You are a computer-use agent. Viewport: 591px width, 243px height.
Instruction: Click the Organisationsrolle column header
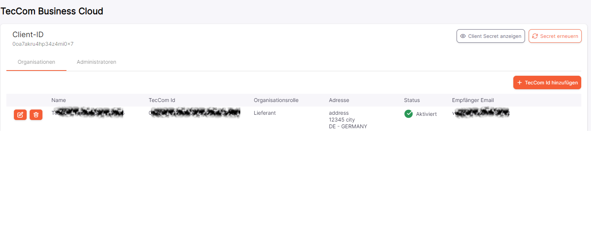click(x=276, y=100)
